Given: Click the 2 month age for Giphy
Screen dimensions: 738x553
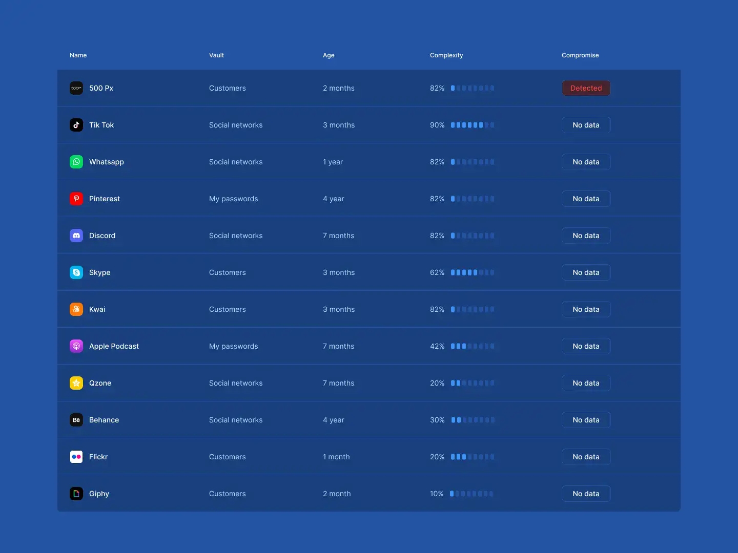Looking at the screenshot, I should pos(337,494).
